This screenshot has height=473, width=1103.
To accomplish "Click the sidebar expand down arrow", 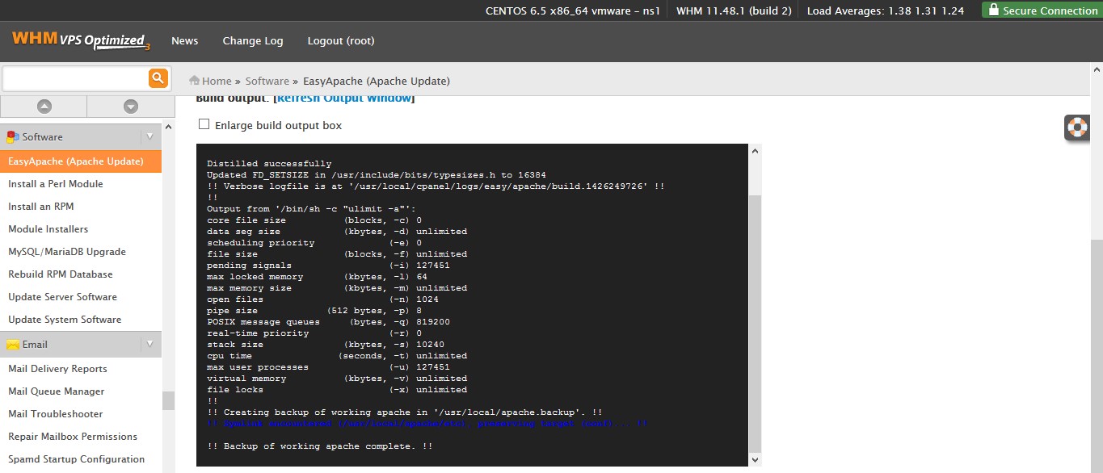I will 131,106.
